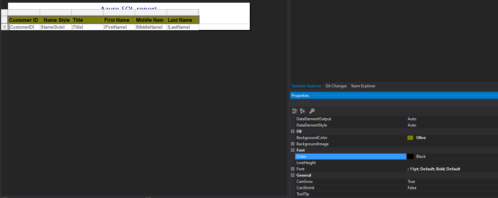Collapse the Fill property category
Image resolution: width=498 pixels, height=198 pixels.
[x=293, y=131]
